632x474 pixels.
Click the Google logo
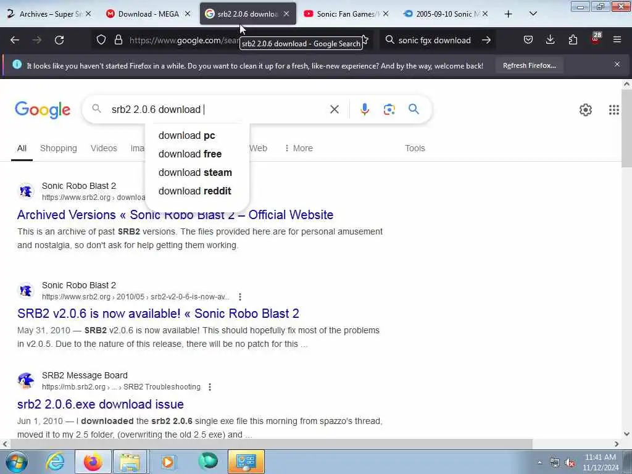click(43, 110)
